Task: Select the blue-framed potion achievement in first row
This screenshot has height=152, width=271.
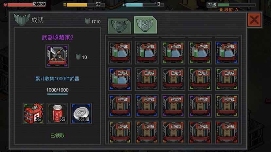Action: pos(227,53)
